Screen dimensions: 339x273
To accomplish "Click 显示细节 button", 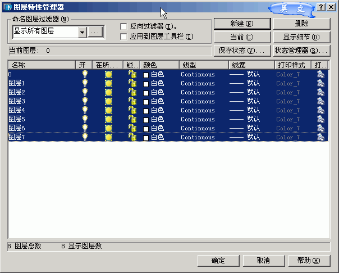I will click(301, 37).
